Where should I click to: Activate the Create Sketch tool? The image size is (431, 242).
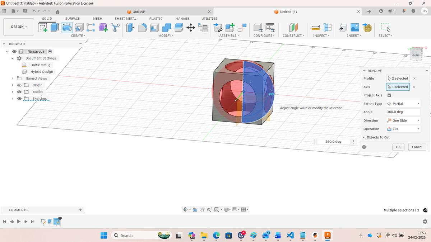(43, 27)
